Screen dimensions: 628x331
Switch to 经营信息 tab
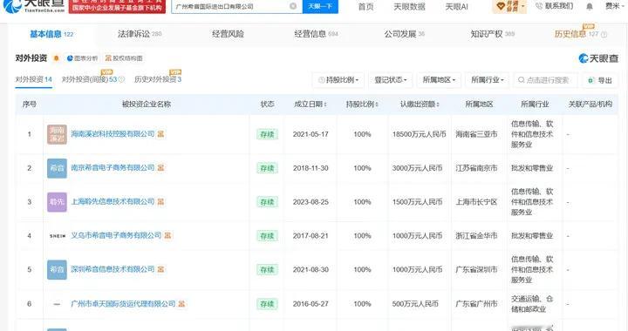[316, 34]
